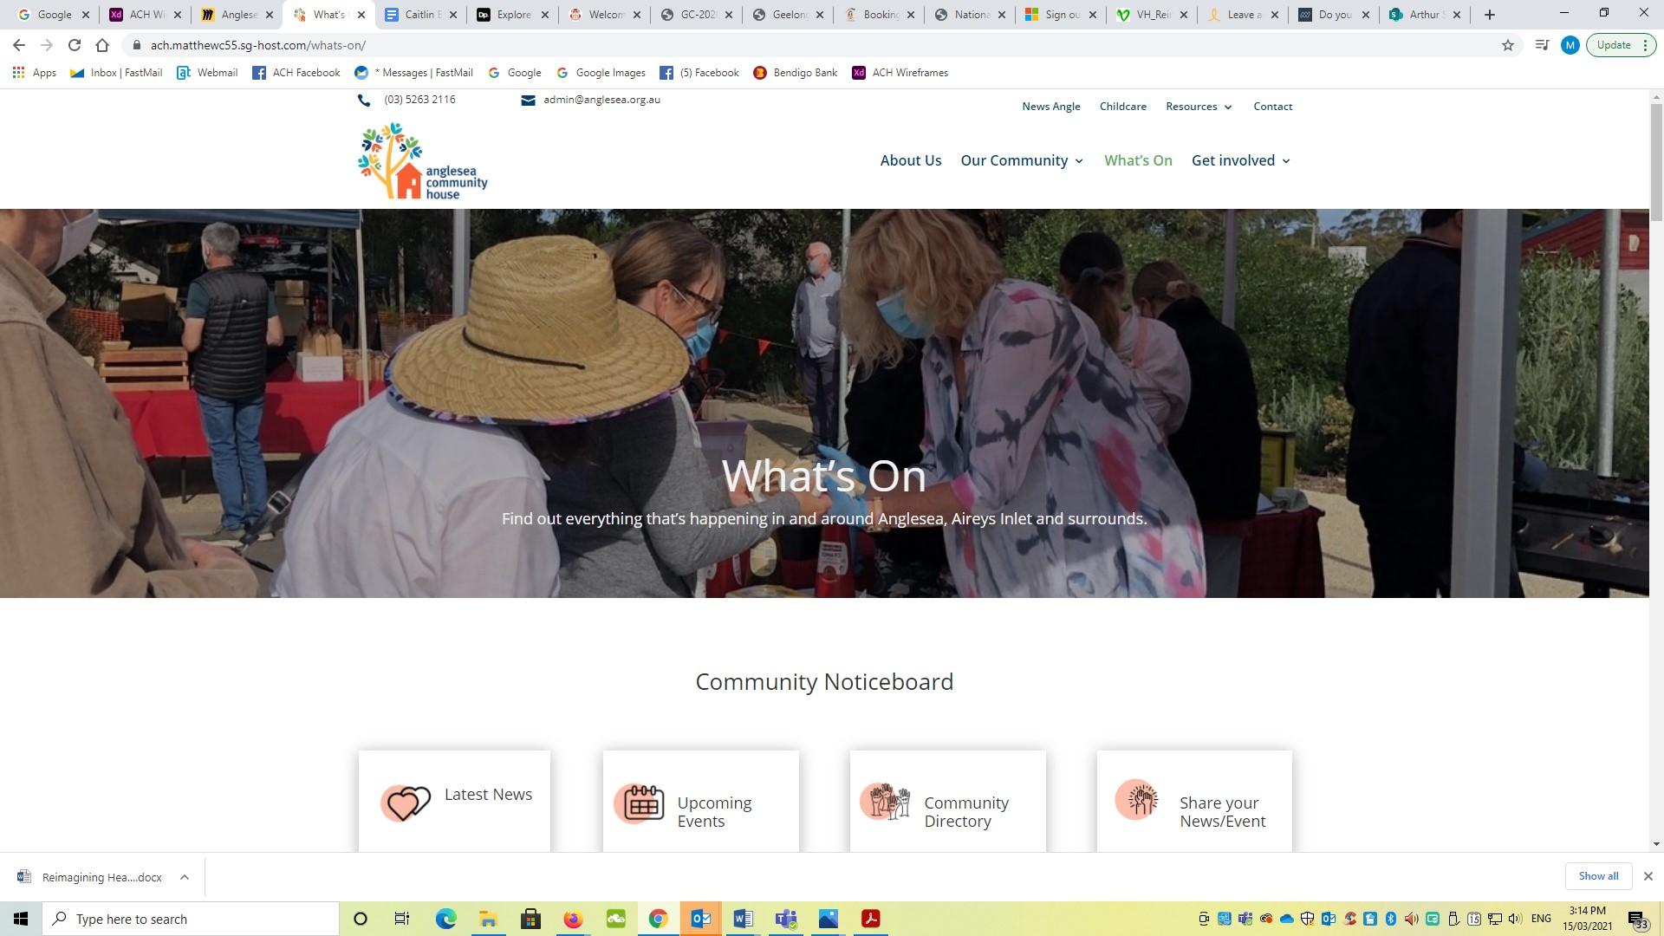
Task: Click Show all downloads button
Action: point(1597,876)
